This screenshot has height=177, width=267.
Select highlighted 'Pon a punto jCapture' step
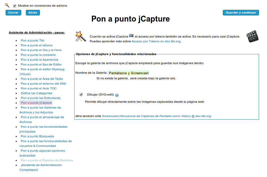(36, 103)
